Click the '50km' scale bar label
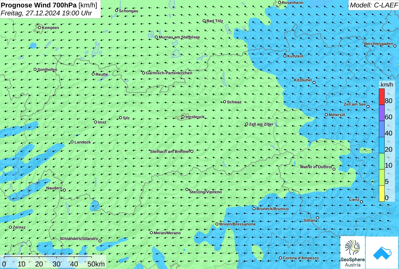Screen dimensions: 399x269 pos(96,264)
